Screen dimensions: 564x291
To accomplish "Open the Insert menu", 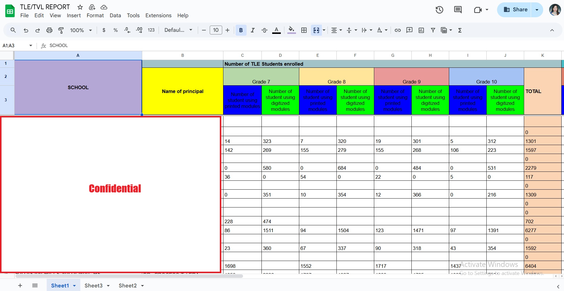I will [x=74, y=15].
